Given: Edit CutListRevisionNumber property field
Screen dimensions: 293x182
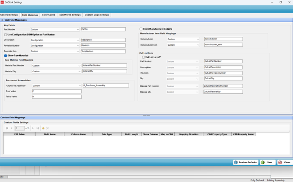Looking at the screenshot, I should 223,73.
